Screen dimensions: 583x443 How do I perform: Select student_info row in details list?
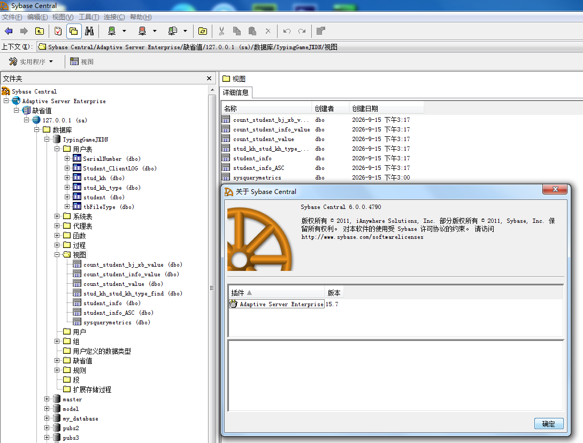pyautogui.click(x=322, y=159)
